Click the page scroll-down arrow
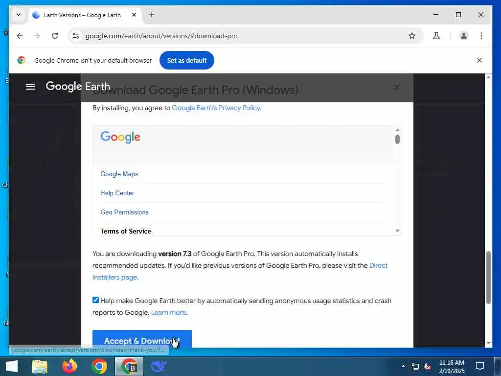 point(488,343)
